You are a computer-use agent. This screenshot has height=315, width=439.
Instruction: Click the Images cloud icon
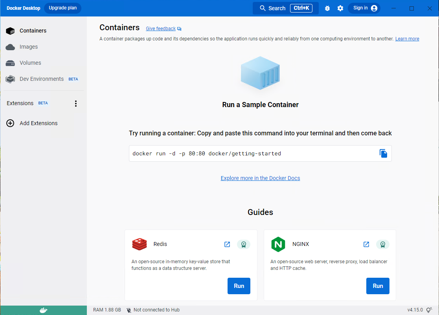[x=10, y=47]
